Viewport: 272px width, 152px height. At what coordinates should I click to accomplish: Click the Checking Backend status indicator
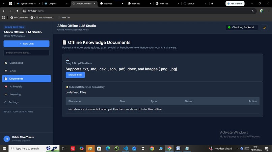[x=242, y=27]
